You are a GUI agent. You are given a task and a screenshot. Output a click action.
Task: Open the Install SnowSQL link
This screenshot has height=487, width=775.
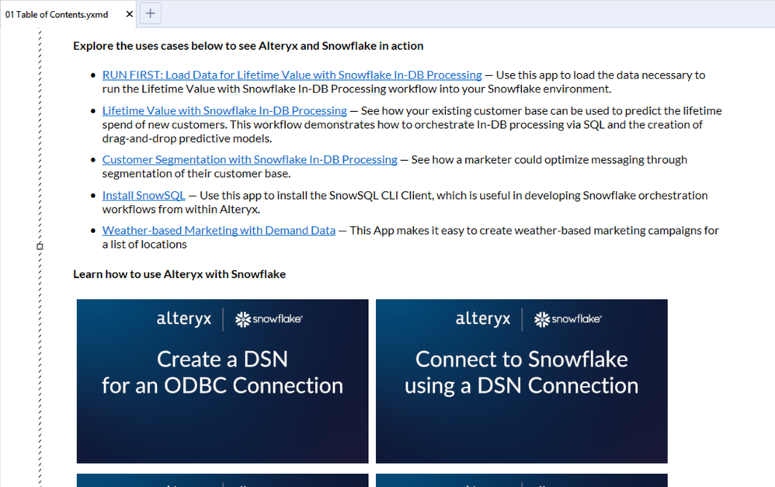pos(144,195)
